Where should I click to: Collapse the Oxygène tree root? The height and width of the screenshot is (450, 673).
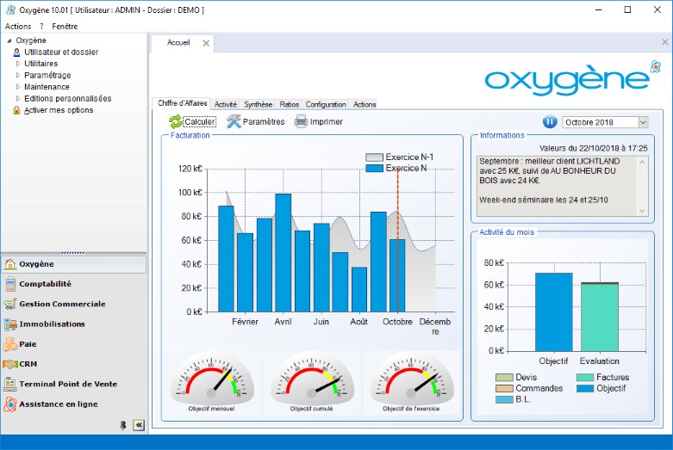coord(9,40)
